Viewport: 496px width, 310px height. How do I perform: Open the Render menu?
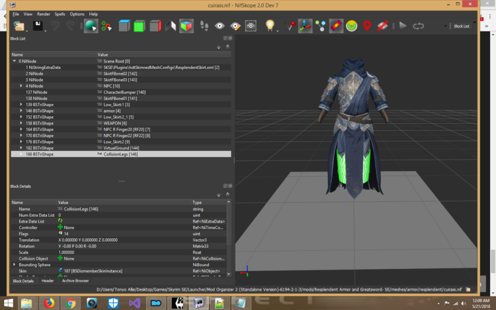[44, 15]
